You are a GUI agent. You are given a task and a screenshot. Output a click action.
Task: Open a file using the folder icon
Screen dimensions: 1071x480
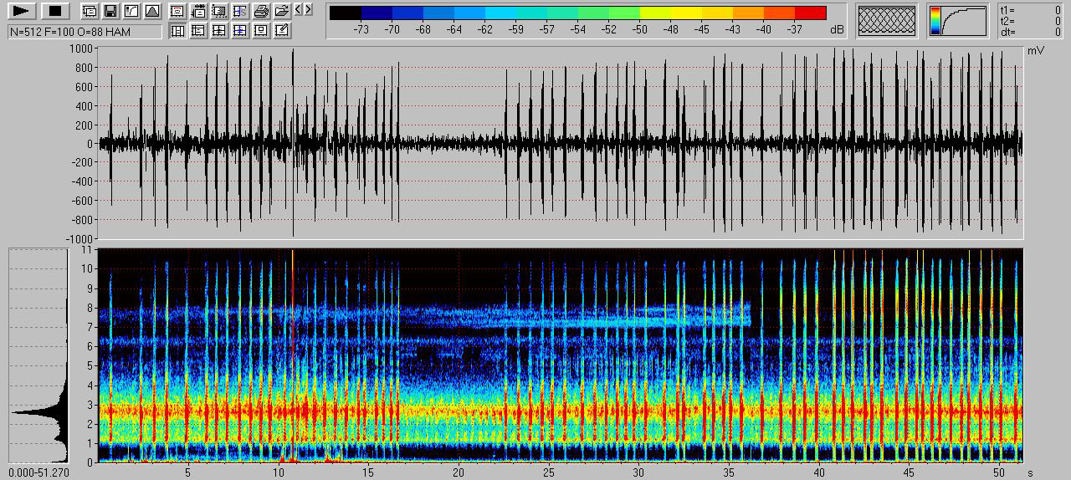pyautogui.click(x=282, y=12)
